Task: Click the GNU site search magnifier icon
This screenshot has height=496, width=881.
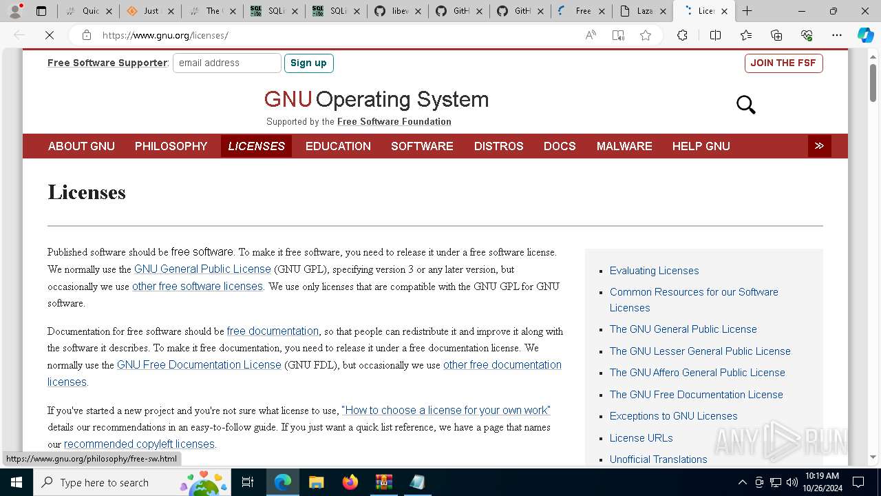Action: (x=746, y=105)
